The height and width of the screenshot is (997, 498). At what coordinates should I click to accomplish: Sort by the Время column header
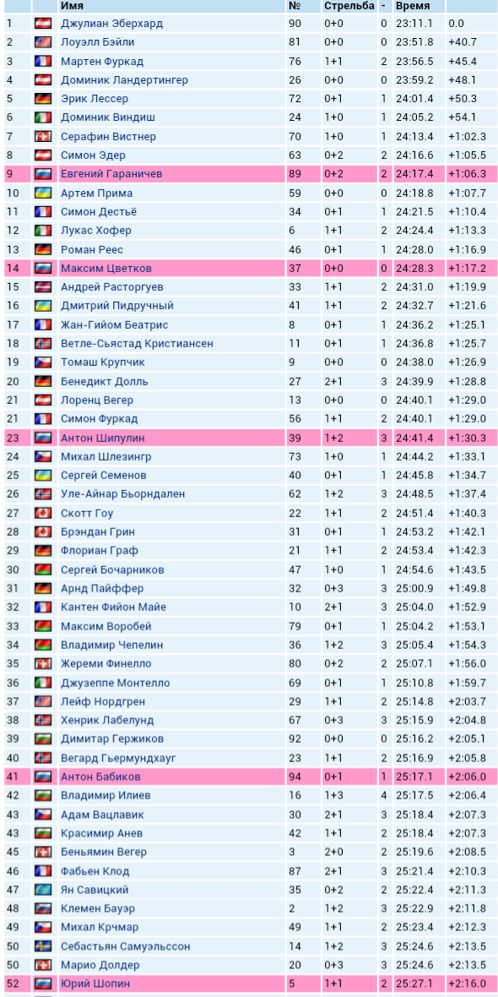click(x=413, y=6)
